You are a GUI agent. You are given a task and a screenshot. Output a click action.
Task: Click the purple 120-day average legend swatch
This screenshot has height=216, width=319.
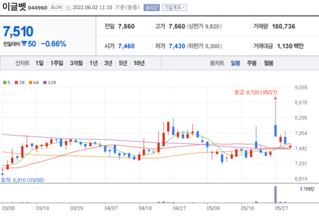click(x=45, y=82)
